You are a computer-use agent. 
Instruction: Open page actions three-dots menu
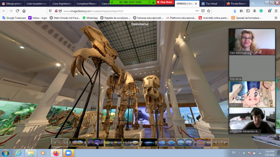(197, 11)
